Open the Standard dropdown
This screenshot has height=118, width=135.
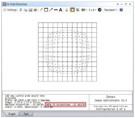(110, 10)
